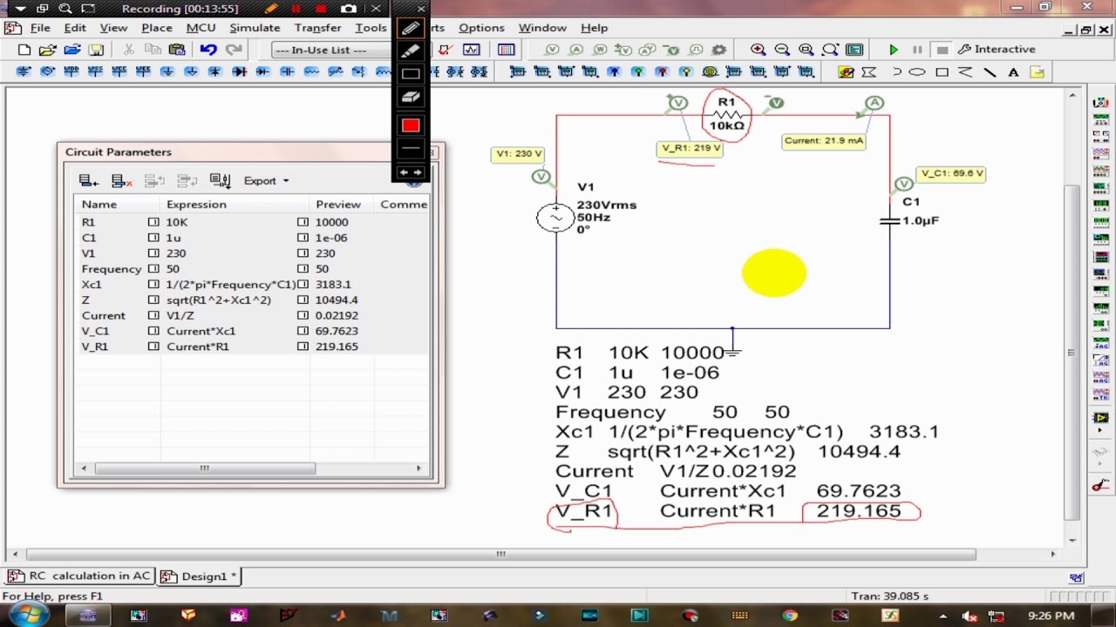Viewport: 1116px width, 627px height.
Task: Switch to Design1 tab
Action: (199, 576)
